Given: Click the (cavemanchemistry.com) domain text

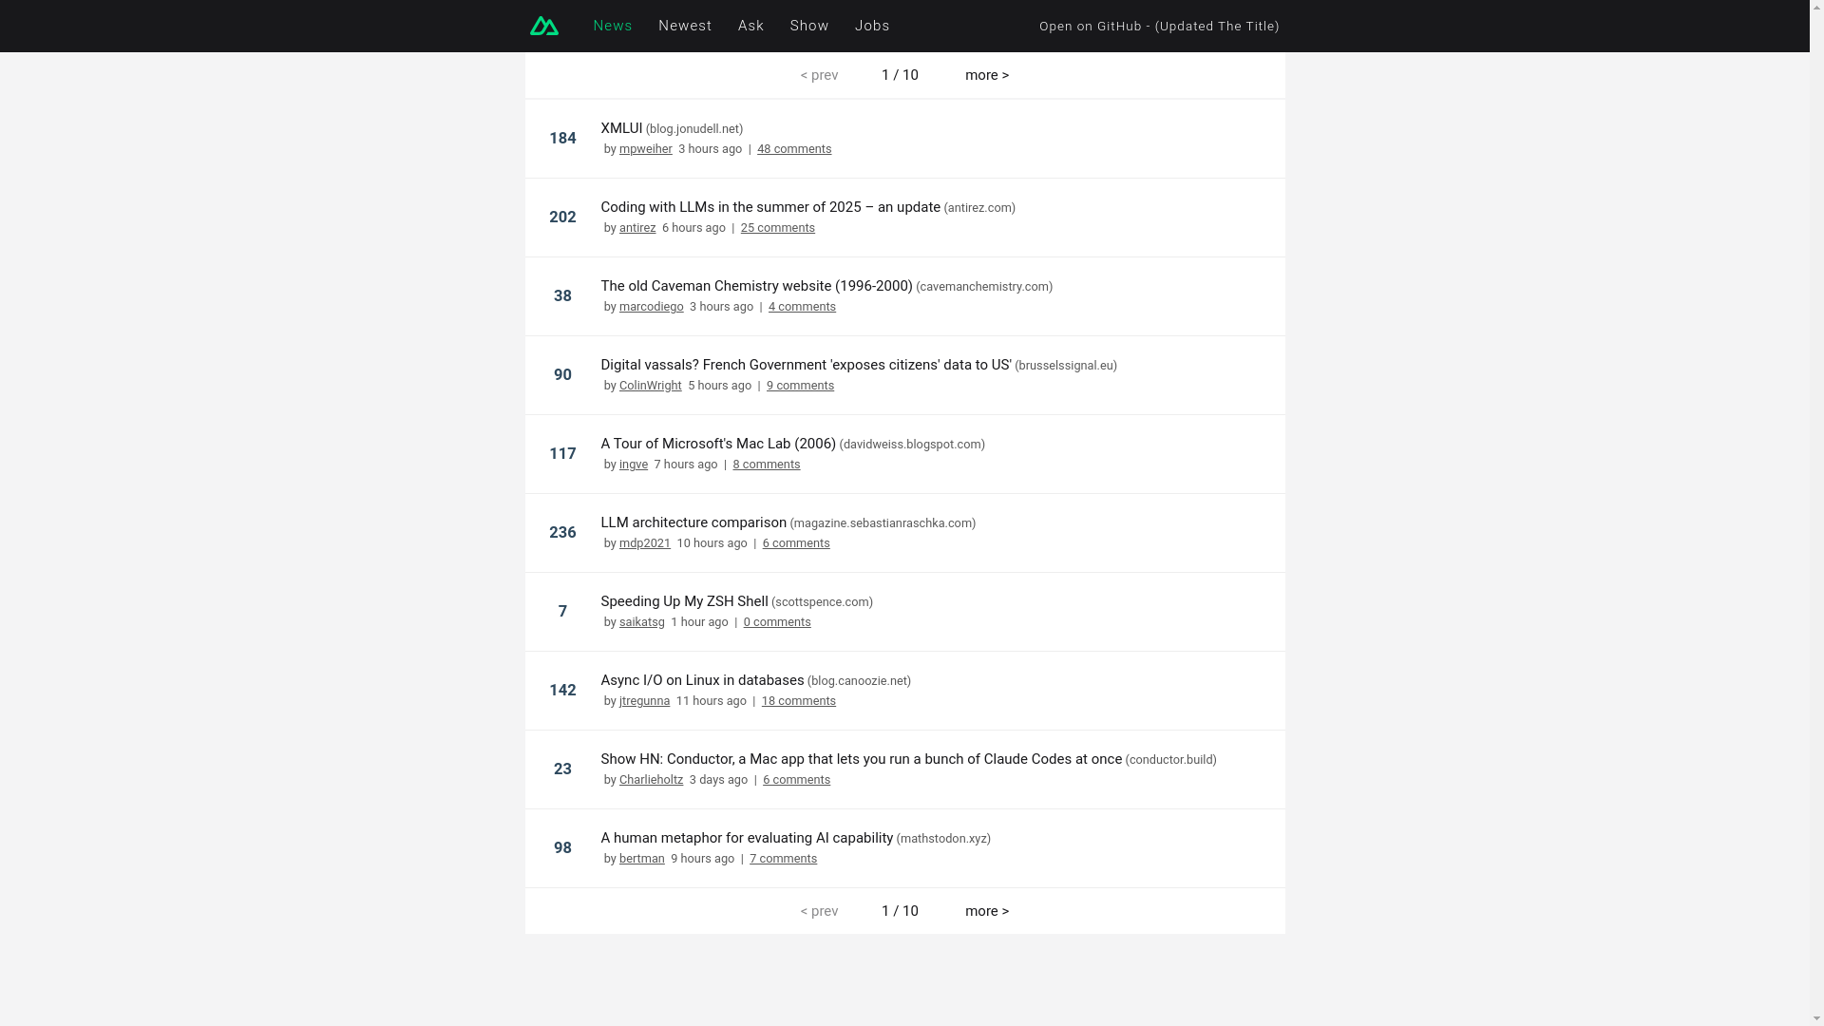Looking at the screenshot, I should click(x=984, y=287).
